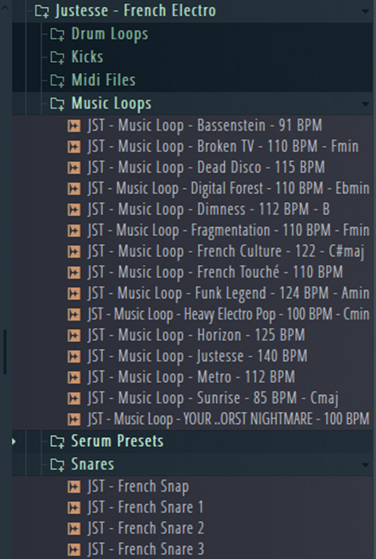Click the folder icon next to Serum Presets
This screenshot has height=559, width=376.
point(57,441)
